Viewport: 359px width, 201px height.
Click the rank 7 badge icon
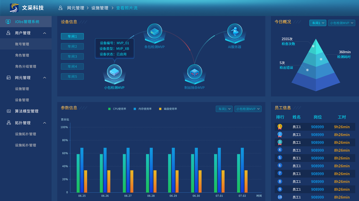click(280, 173)
